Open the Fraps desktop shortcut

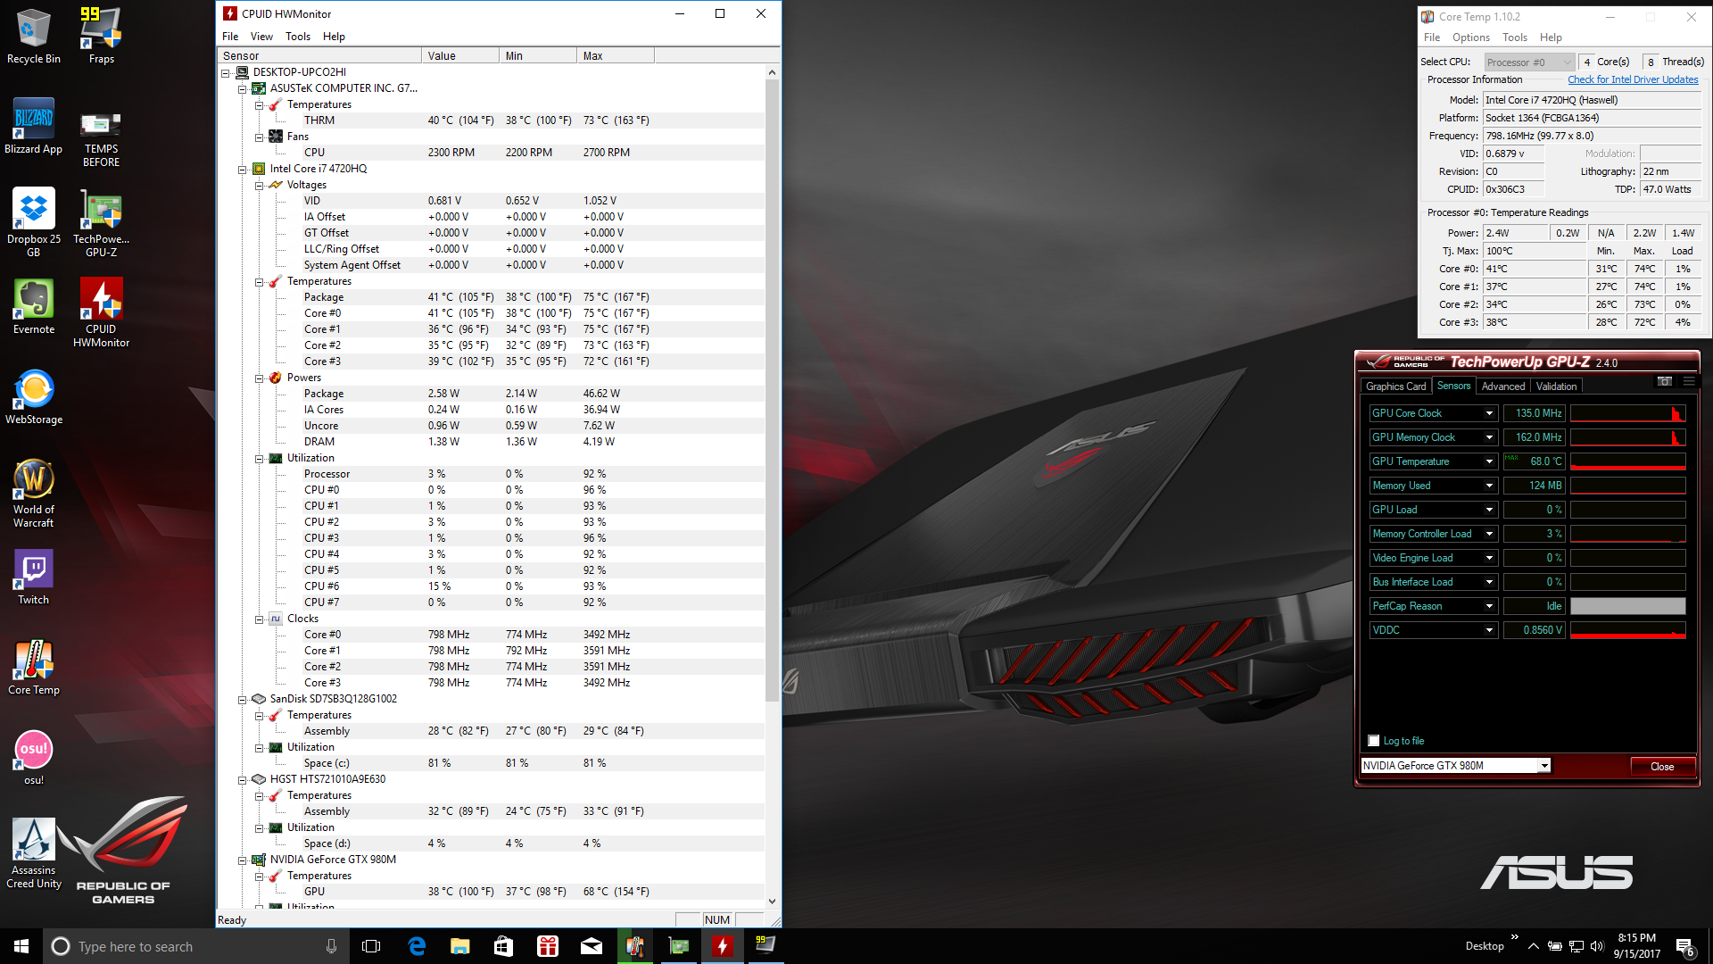coord(101,36)
